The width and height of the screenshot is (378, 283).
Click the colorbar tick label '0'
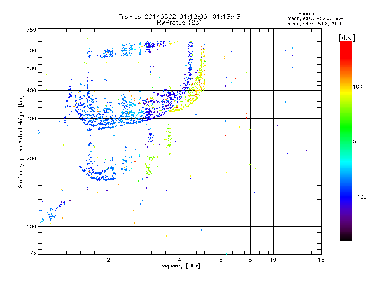[354, 142]
